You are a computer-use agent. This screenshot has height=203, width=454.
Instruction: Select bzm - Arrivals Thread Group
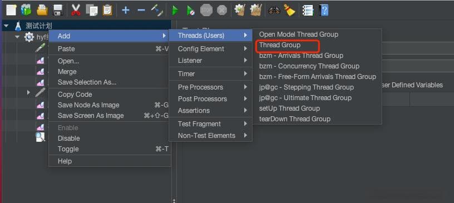317,56
